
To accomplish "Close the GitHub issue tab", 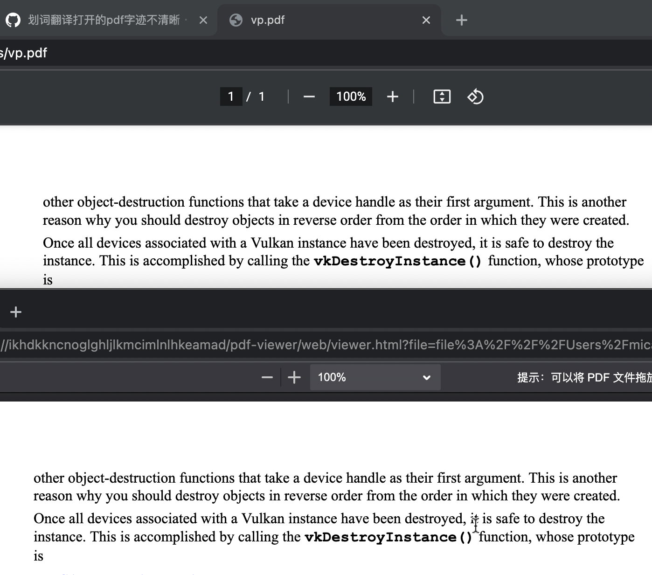I will point(203,20).
